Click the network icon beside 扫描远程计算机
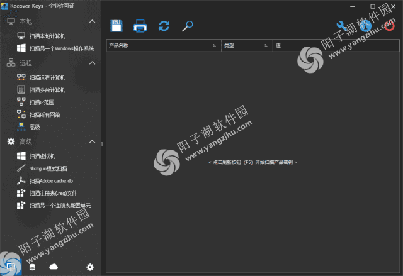Screen dimensions: 403x276 pos(21,77)
